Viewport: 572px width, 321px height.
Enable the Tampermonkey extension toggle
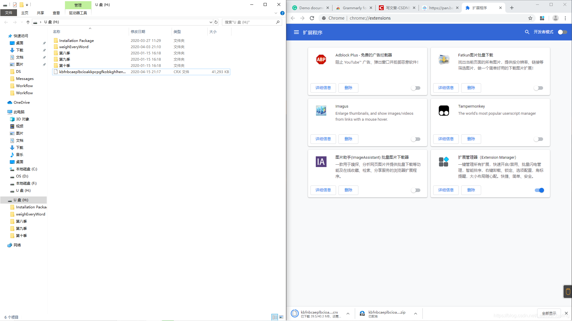click(538, 139)
